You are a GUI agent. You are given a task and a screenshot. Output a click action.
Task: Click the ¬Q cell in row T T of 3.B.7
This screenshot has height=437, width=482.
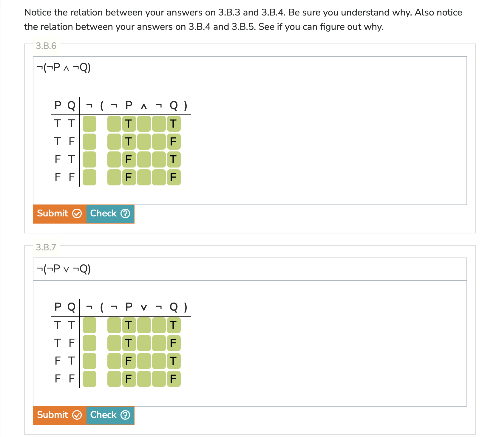[x=158, y=325]
